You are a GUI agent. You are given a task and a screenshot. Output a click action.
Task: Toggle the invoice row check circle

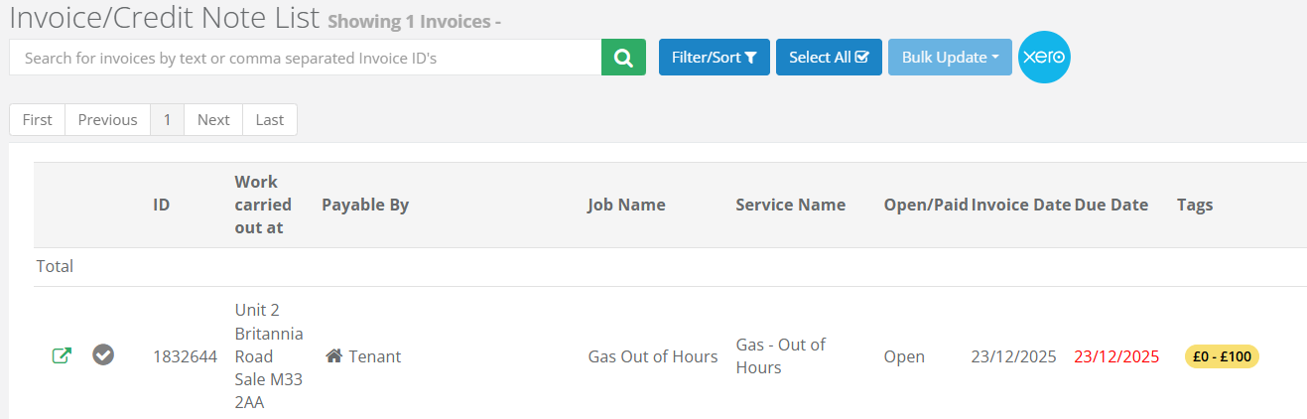[103, 354]
